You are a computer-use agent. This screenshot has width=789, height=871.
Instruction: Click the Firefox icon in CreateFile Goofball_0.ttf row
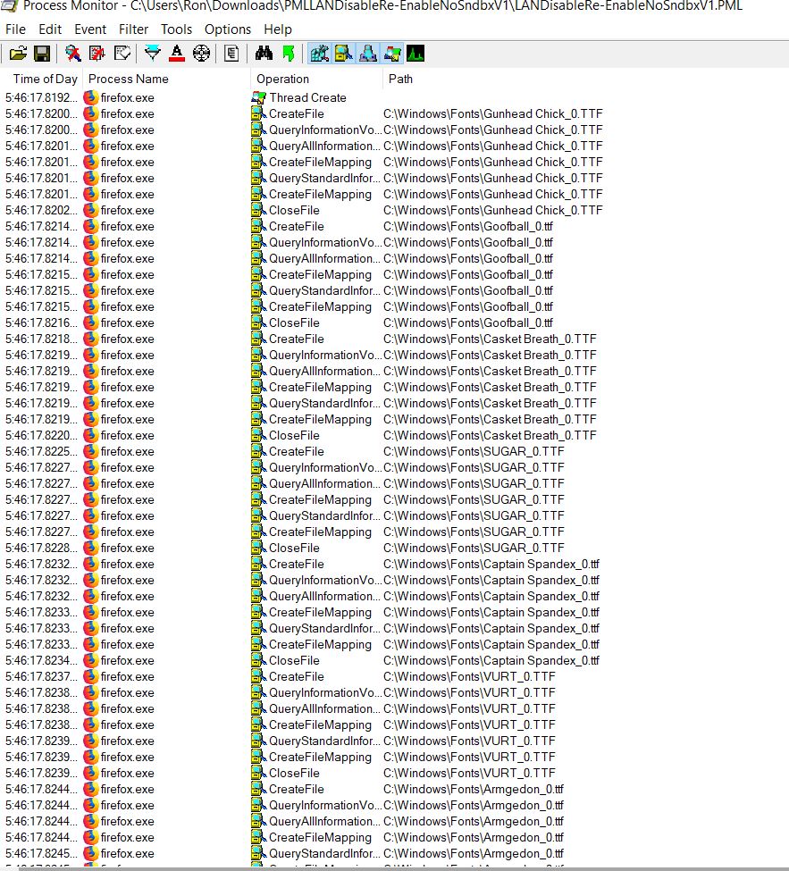pos(90,227)
